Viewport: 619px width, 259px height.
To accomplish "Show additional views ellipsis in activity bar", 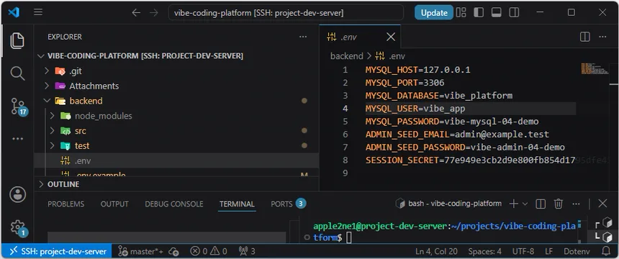I will [x=17, y=139].
